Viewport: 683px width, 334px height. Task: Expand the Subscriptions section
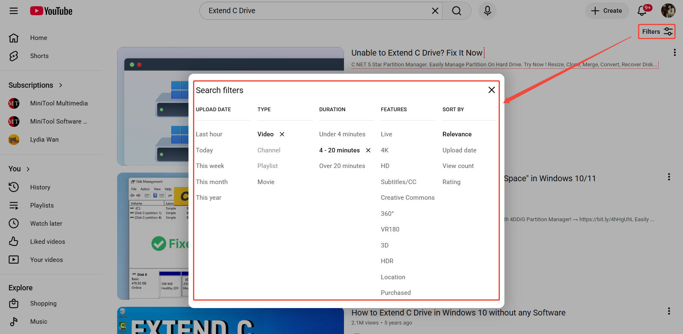(x=36, y=85)
